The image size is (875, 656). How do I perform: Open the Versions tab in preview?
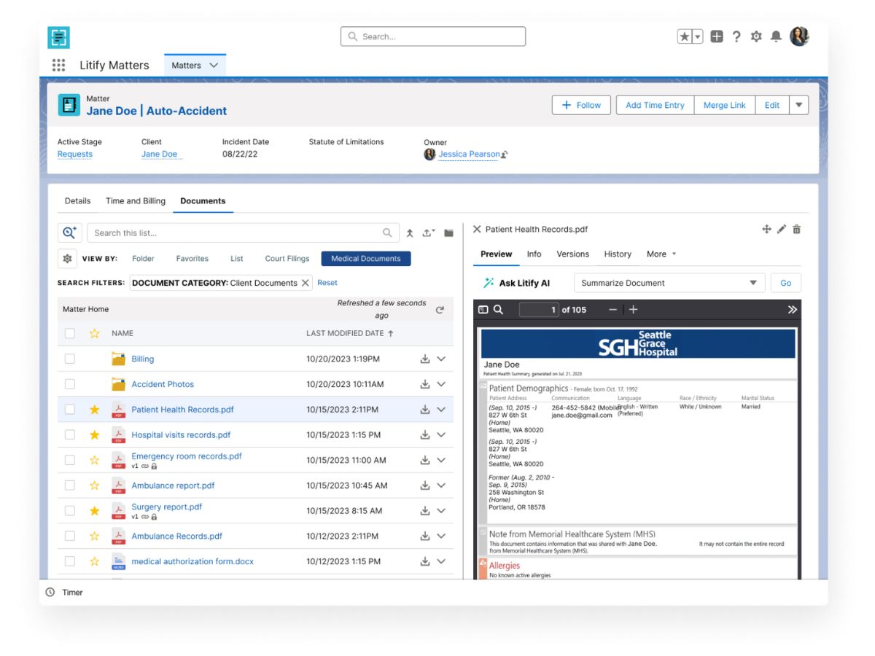click(572, 254)
